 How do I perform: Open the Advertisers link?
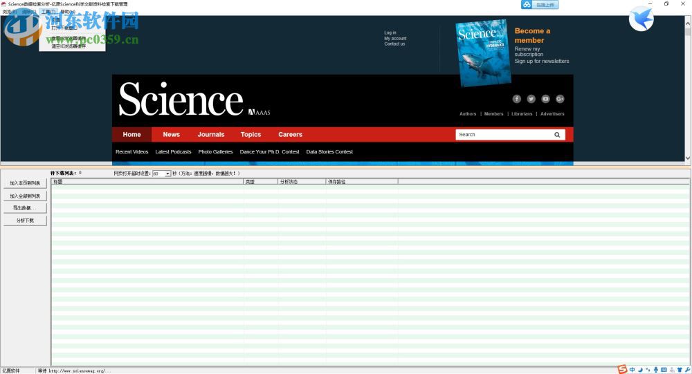coord(552,114)
